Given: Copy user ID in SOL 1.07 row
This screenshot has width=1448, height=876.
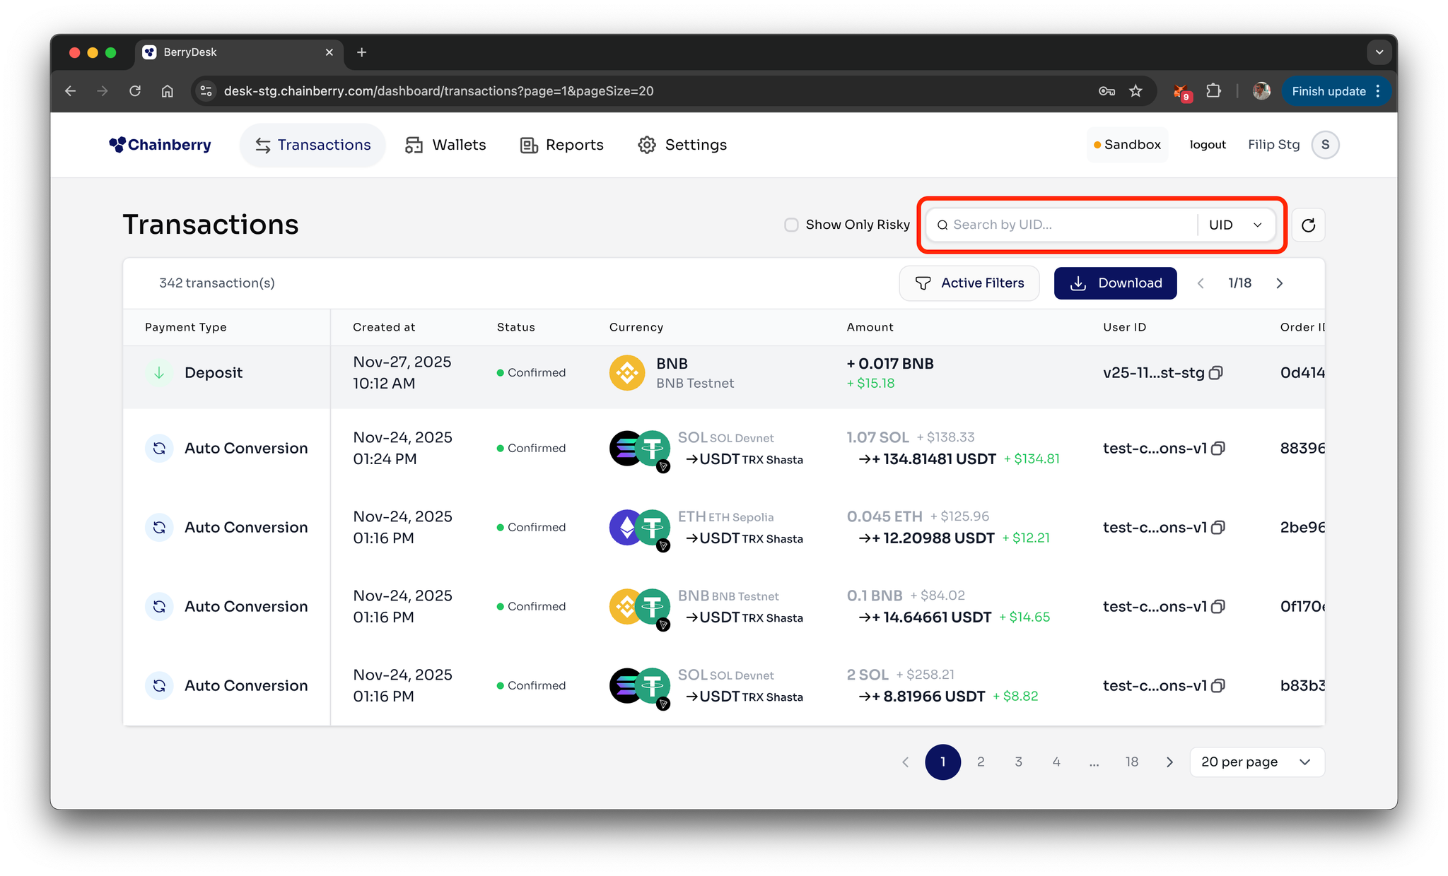Looking at the screenshot, I should (x=1218, y=449).
